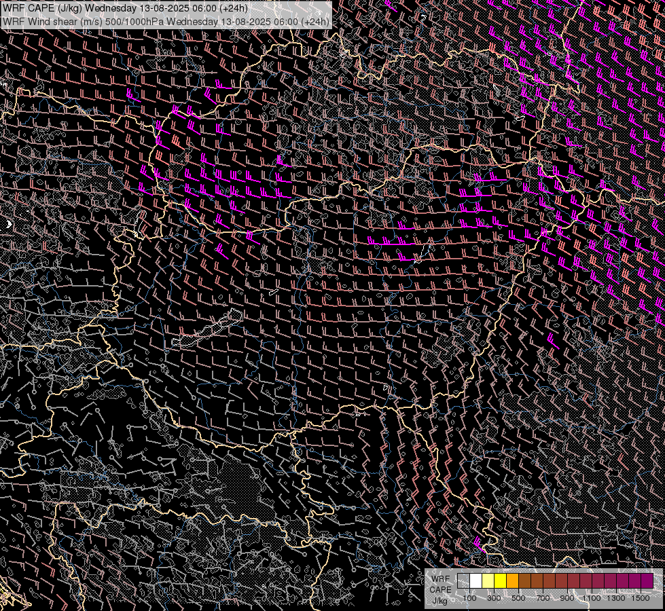Click the 'WRF CAPE (J/kg)' title line

point(125,8)
